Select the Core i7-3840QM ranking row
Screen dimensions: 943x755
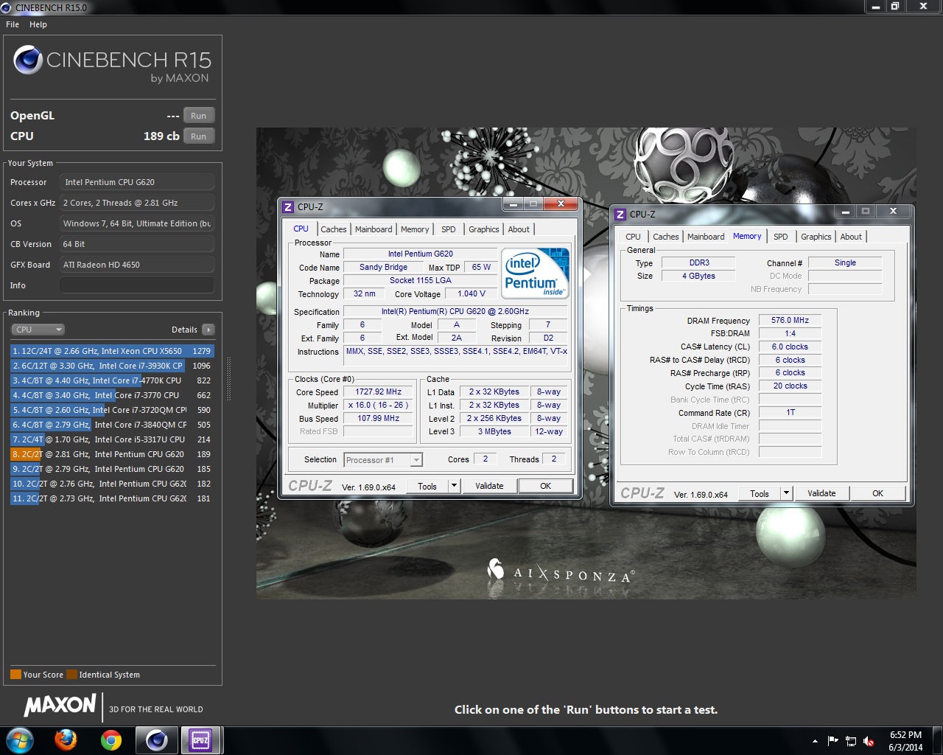click(112, 425)
